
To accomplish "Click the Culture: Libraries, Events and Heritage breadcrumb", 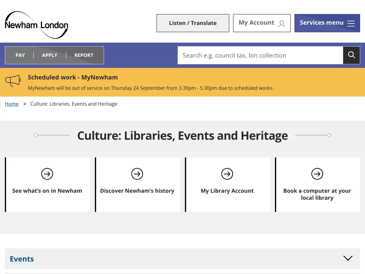I will point(74,104).
